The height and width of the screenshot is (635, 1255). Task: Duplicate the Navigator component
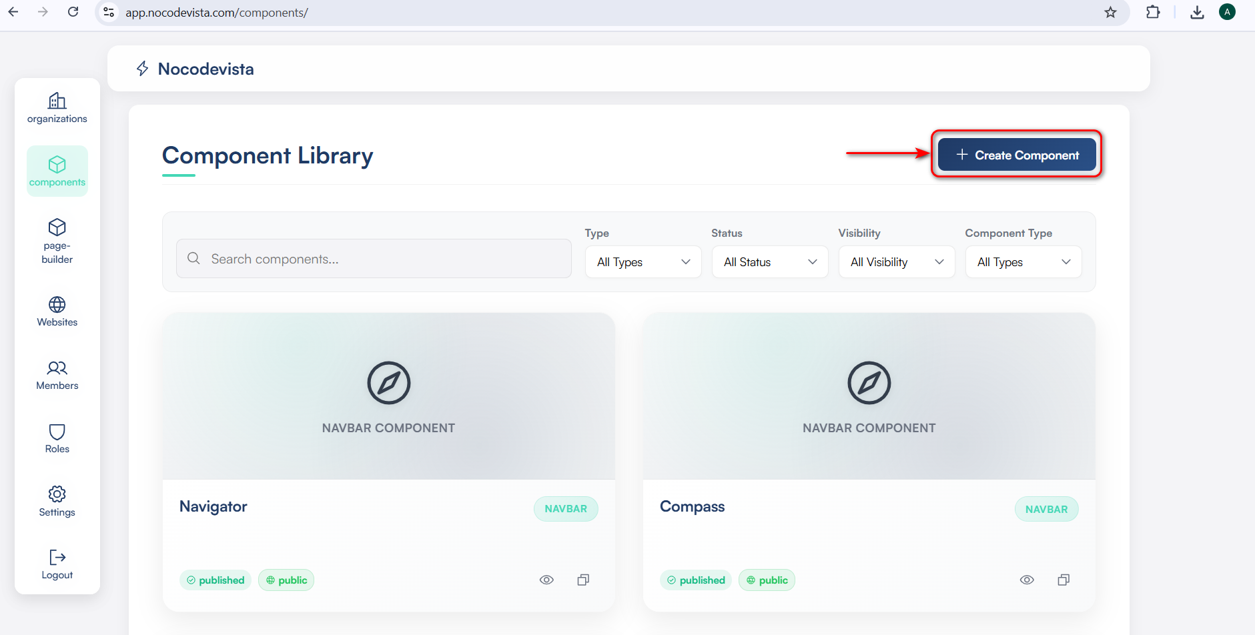(x=583, y=580)
